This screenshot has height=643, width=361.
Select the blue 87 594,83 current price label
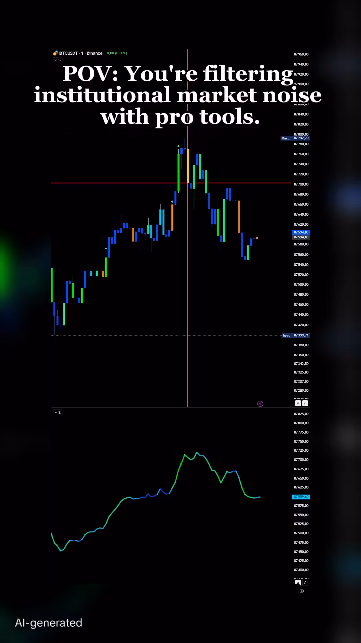301,232
